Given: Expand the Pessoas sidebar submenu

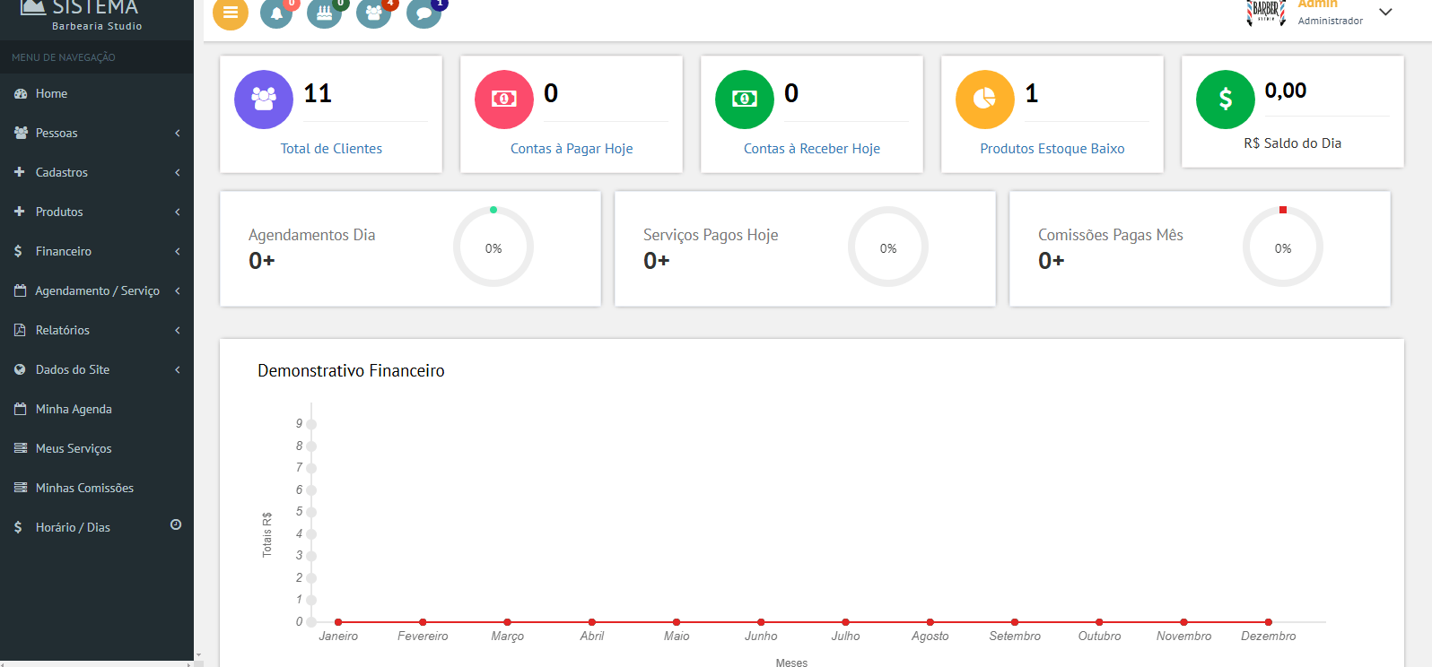Looking at the screenshot, I should (97, 133).
